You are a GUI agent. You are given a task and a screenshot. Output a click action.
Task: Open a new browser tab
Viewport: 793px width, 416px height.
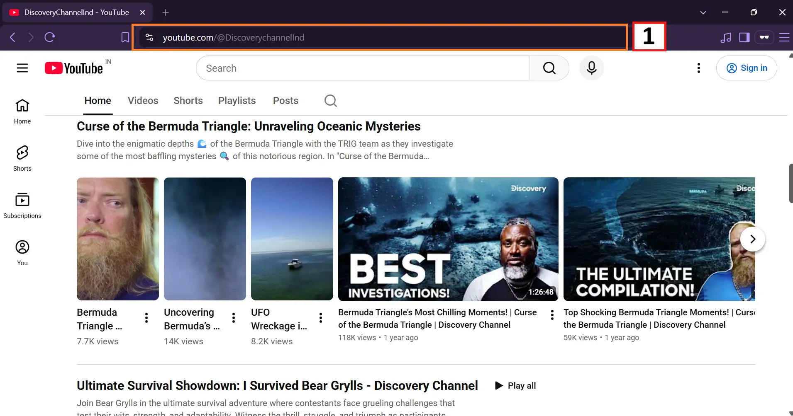click(x=166, y=12)
